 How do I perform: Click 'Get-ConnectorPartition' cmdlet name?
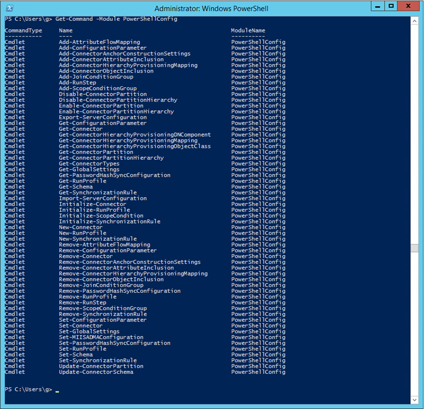[x=96, y=152]
